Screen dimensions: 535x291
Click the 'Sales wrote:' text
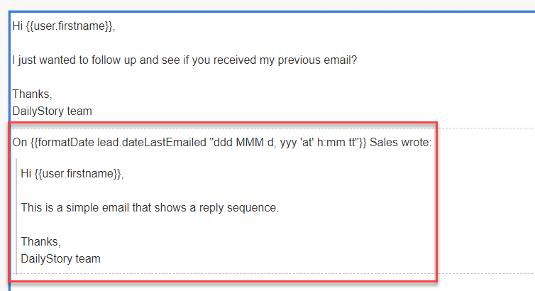(x=401, y=142)
